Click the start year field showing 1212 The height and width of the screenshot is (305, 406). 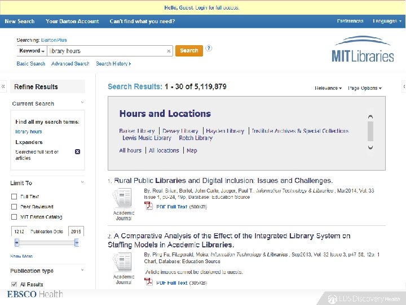tap(19, 232)
